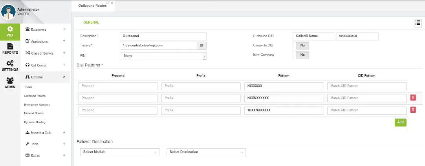Click the External road icon
Screen dimensions: 425x166
27,77
